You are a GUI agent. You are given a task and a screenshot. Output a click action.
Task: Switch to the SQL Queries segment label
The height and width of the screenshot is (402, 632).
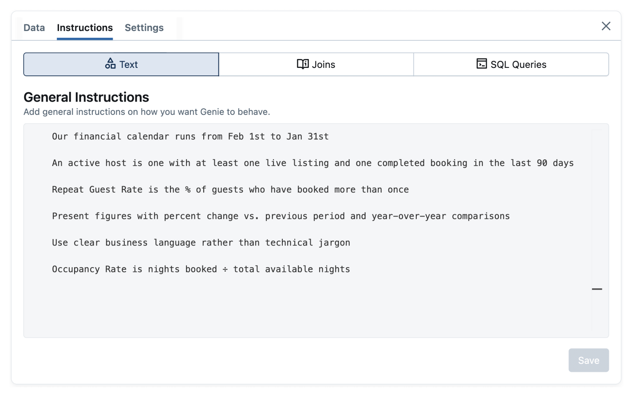(518, 65)
